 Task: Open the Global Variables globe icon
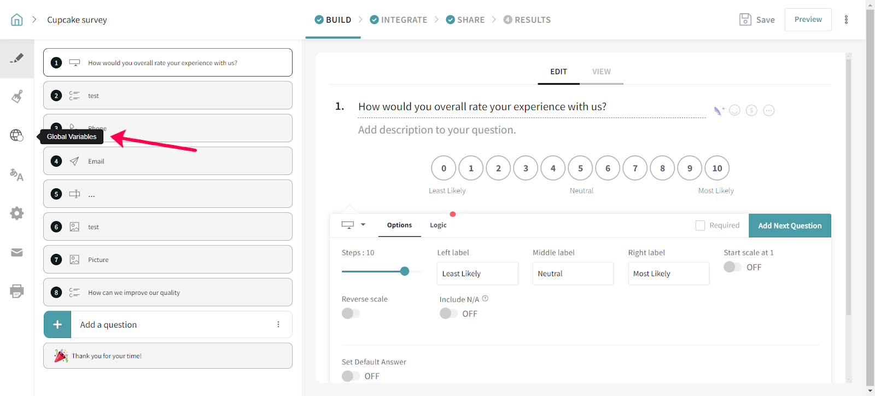coord(17,136)
